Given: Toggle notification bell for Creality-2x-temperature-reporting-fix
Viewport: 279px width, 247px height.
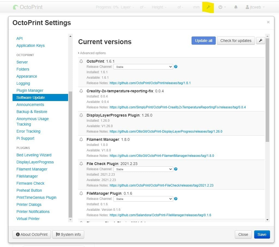Looking at the screenshot, I should pyautogui.click(x=81, y=91).
